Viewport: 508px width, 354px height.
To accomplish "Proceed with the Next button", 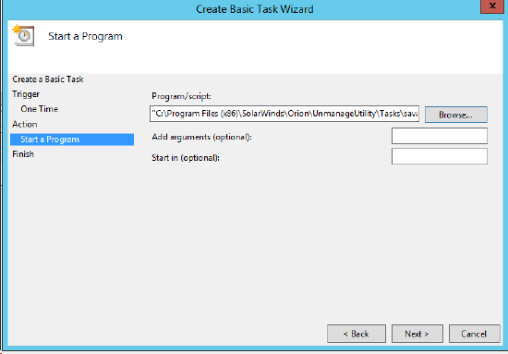I will click(x=417, y=334).
